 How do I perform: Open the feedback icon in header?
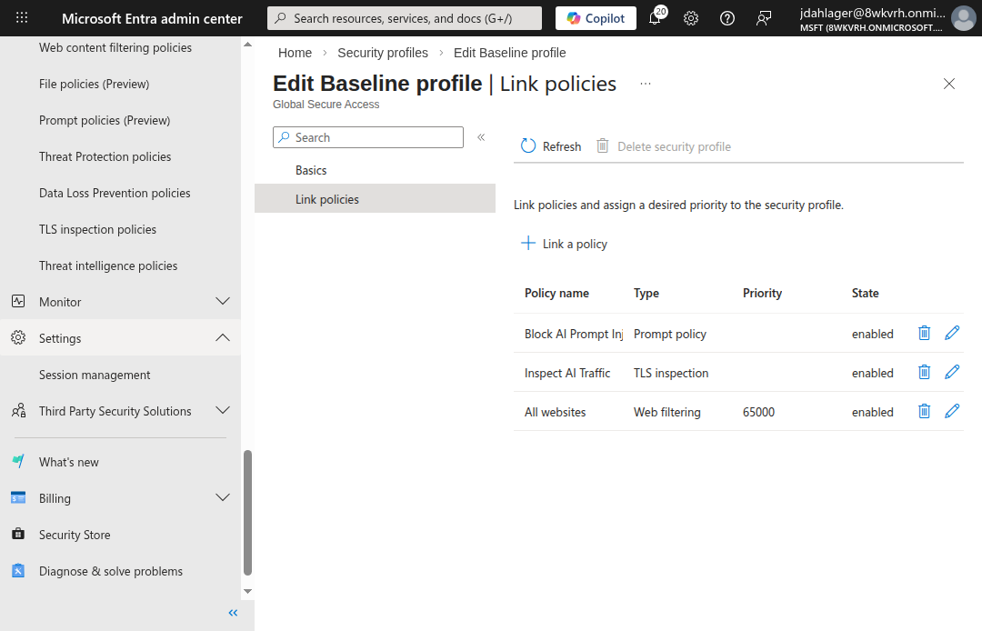tap(764, 18)
